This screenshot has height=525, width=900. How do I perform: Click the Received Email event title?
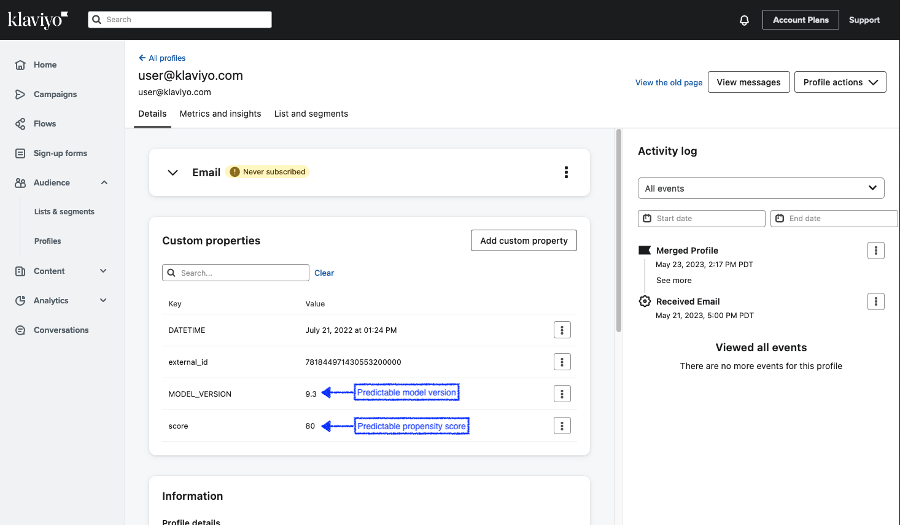click(688, 301)
